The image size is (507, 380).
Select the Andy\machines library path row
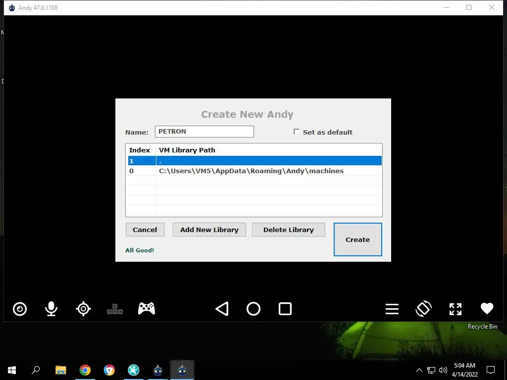(254, 171)
